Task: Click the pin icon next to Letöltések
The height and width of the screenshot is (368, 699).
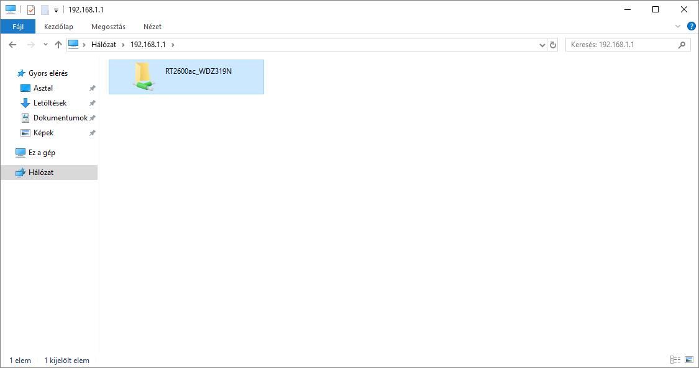Action: (93, 103)
